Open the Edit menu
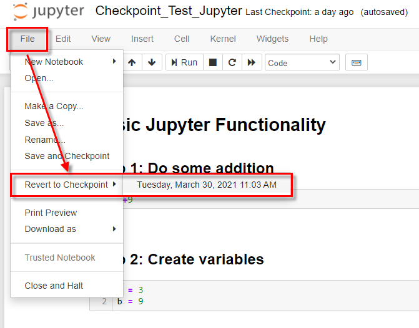419x328 pixels. [x=63, y=39]
